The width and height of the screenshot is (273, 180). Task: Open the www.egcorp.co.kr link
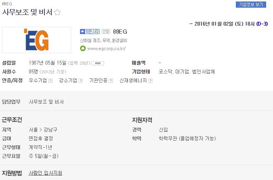106,49
